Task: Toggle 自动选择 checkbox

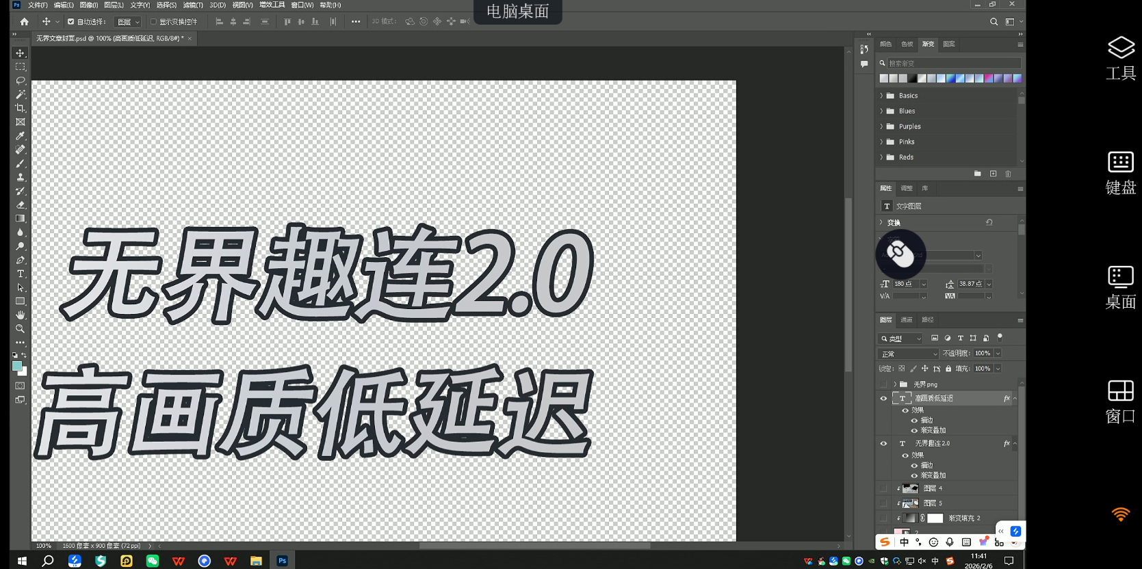Action: (70, 22)
